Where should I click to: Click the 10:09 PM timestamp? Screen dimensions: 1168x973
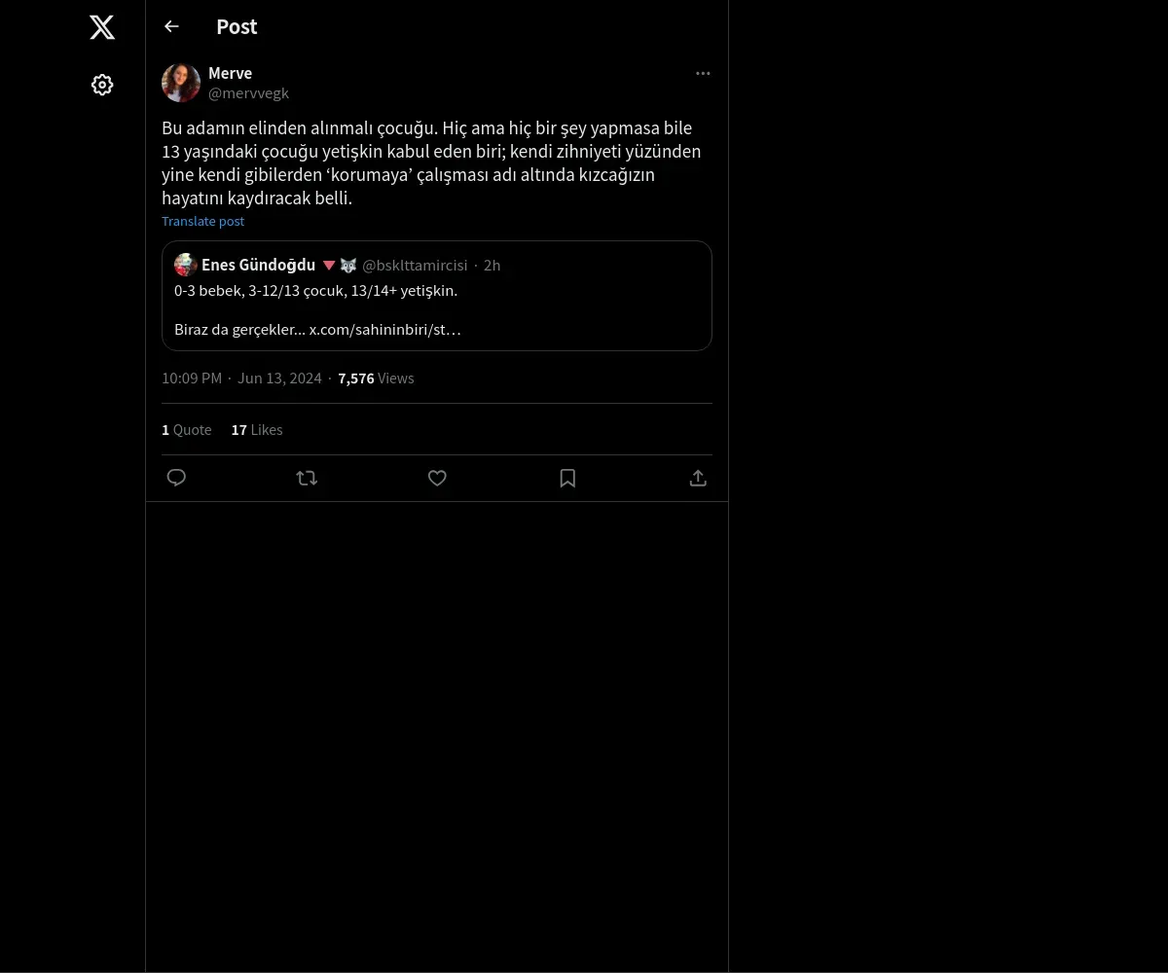[192, 378]
